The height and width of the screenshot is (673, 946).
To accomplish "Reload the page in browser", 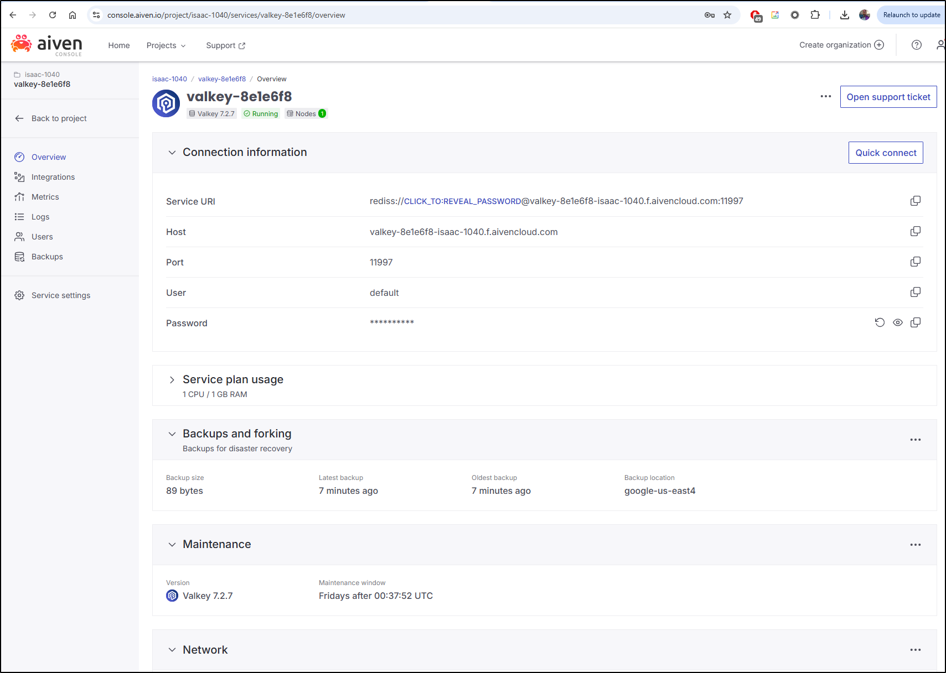I will coord(53,15).
